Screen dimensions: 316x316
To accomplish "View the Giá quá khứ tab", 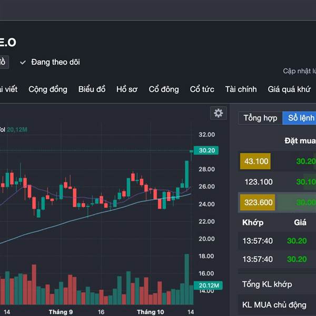I will click(x=289, y=90).
